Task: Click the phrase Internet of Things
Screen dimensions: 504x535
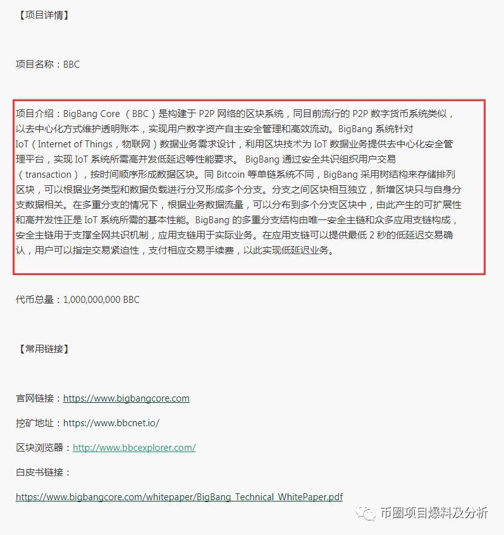Action: [75, 144]
